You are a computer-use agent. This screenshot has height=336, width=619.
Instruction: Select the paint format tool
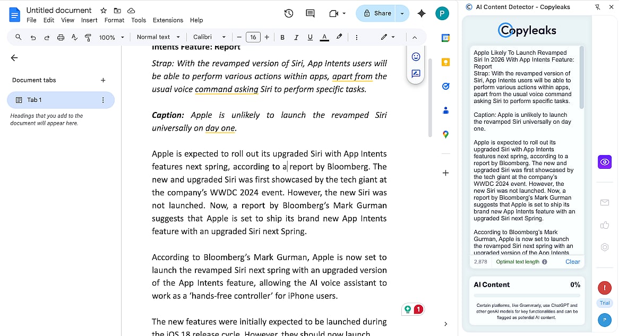coord(89,37)
